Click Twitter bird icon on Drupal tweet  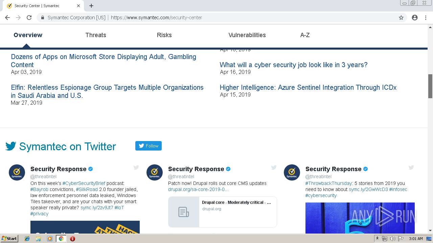coord(274,167)
